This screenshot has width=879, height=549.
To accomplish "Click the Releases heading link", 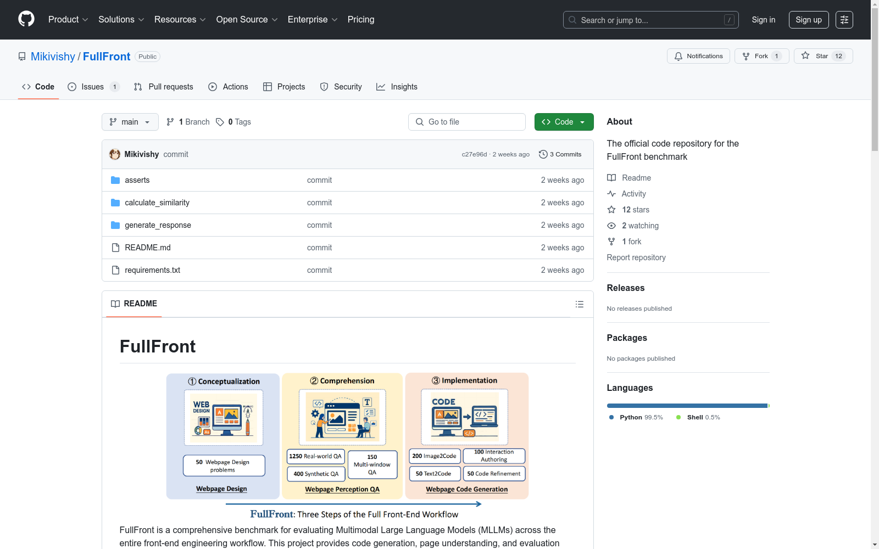I will pyautogui.click(x=626, y=288).
